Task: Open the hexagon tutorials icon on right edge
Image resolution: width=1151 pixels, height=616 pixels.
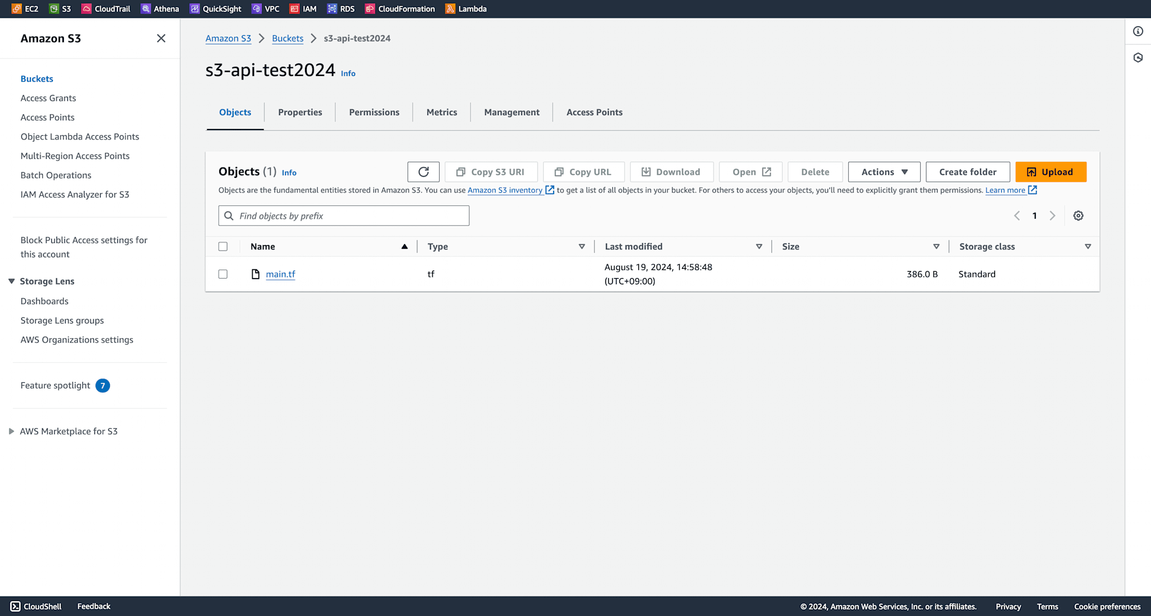Action: click(x=1138, y=58)
